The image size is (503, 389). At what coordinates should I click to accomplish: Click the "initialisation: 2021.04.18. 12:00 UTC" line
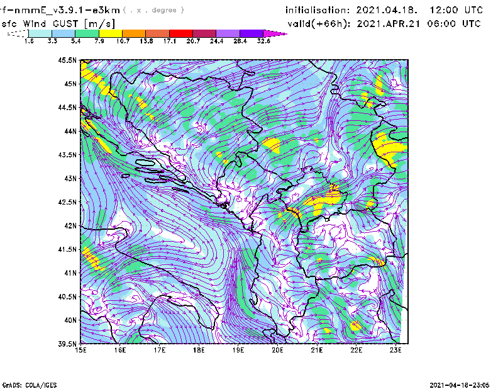[x=384, y=10]
